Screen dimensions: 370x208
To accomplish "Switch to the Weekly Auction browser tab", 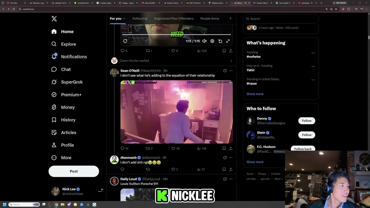I will (218, 3).
